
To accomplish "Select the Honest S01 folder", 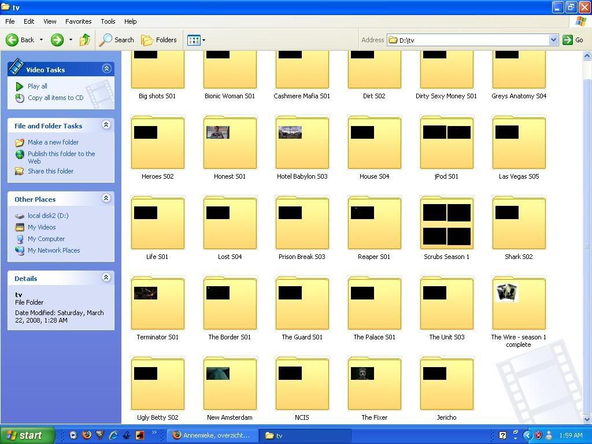I will tap(230, 143).
